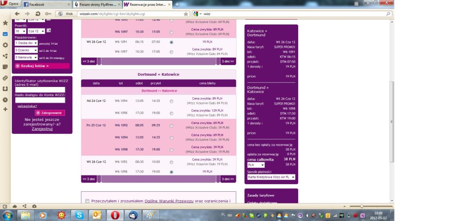455x221 pixels.
Task: Open Outlook from the taskbar
Action: 97,215
